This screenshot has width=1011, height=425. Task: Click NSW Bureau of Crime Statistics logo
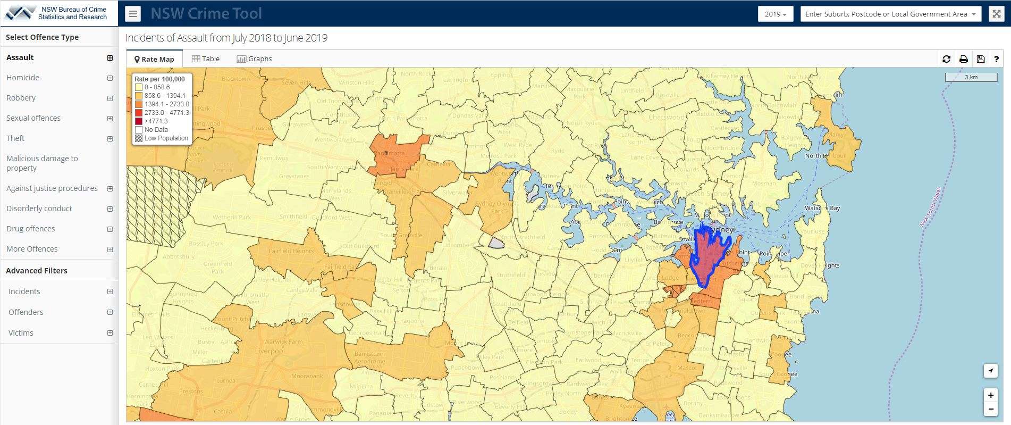[x=56, y=13]
